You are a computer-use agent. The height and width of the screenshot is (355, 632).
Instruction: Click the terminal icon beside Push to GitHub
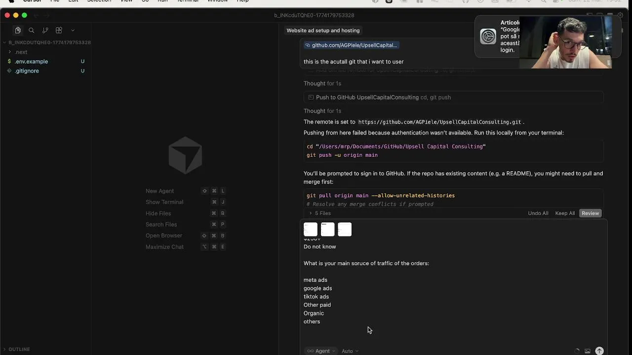pyautogui.click(x=311, y=97)
